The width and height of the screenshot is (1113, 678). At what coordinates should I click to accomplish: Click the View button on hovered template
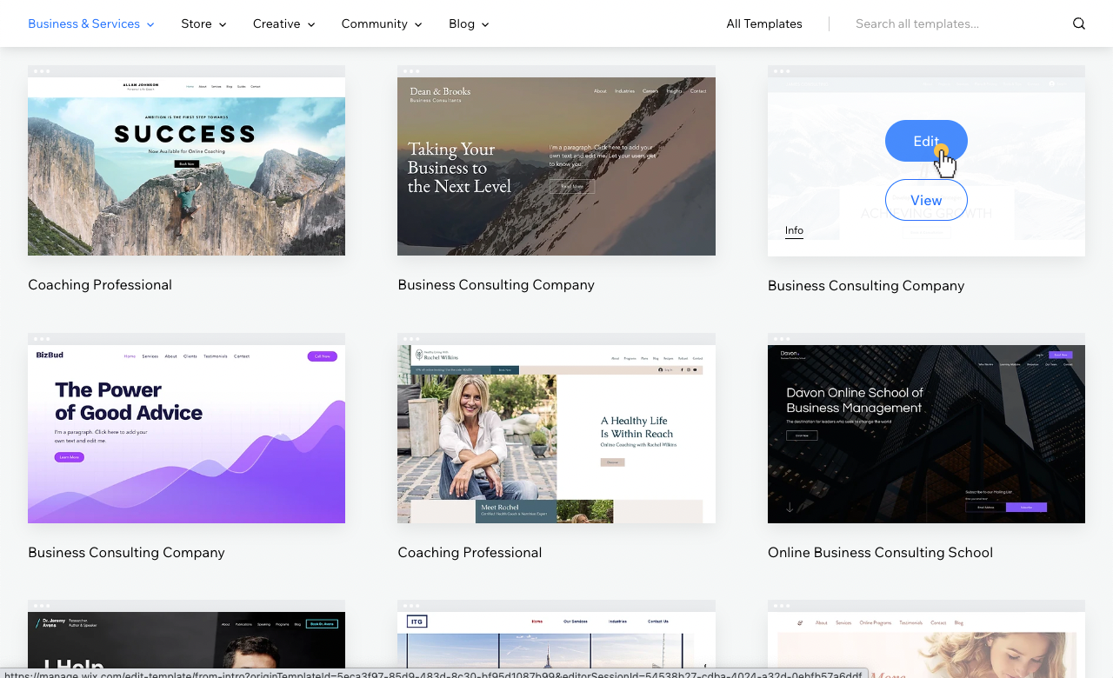(x=926, y=200)
